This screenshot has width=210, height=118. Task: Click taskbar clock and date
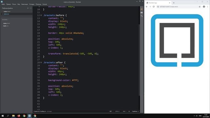206,116
